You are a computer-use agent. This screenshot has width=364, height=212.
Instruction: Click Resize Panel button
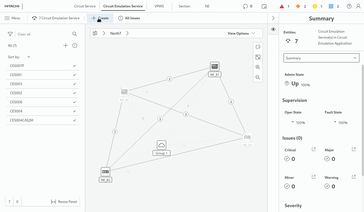(x=64, y=201)
